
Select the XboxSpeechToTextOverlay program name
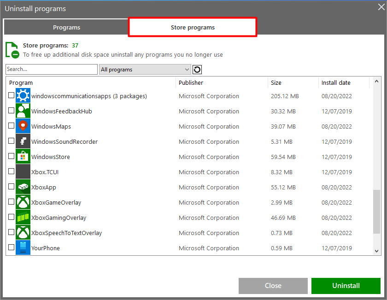[x=67, y=233]
